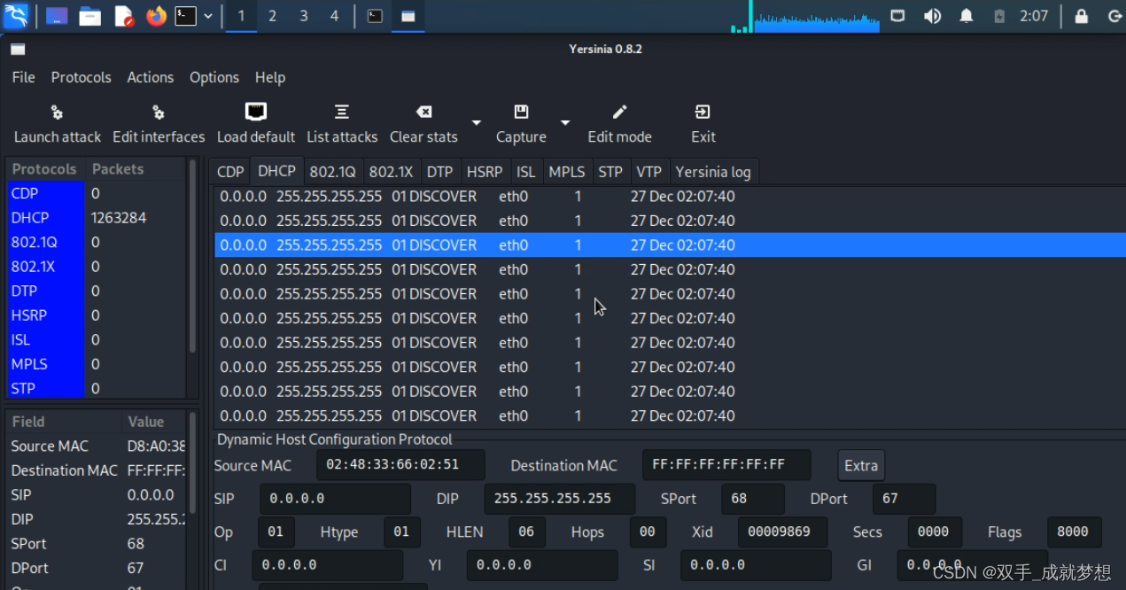
Task: Switch to the DTP tab
Action: [439, 172]
